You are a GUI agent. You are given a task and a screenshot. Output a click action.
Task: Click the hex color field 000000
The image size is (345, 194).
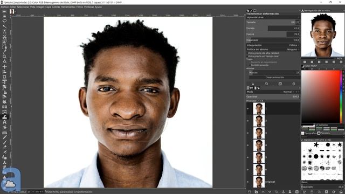point(323,125)
